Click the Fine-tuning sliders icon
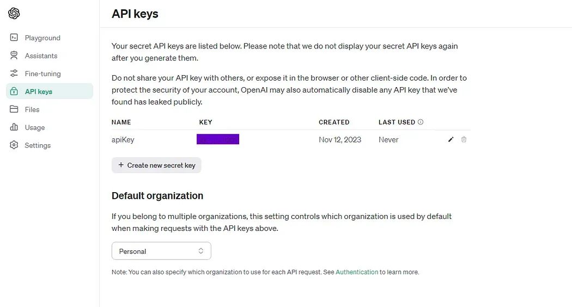 click(x=14, y=73)
